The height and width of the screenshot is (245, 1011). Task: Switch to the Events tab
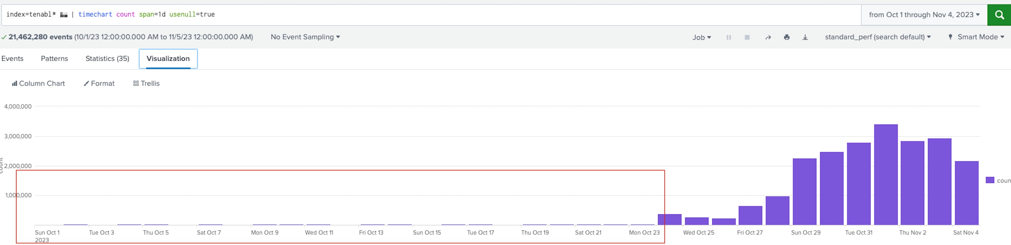(12, 58)
